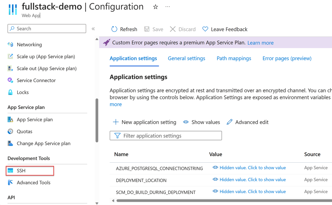Follow the Learn more link in banner
The width and height of the screenshot is (332, 205).
pyautogui.click(x=261, y=43)
